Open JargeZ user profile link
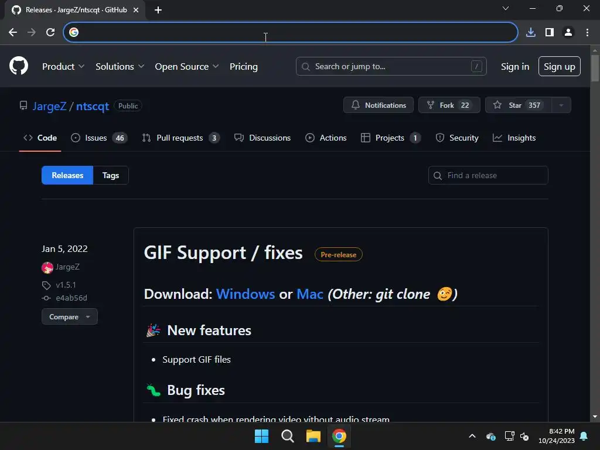Screen dimensions: 600x450 click(x=49, y=106)
